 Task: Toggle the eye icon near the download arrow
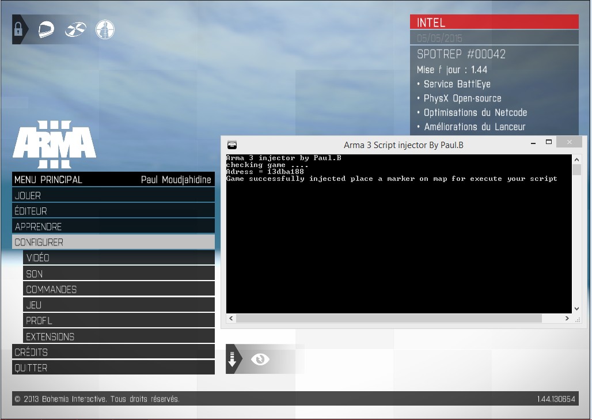tap(260, 359)
